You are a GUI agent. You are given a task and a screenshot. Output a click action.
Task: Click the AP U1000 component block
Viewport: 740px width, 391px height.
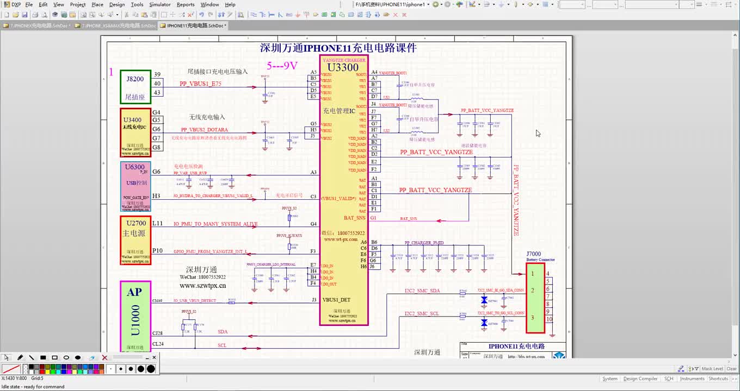(x=135, y=317)
